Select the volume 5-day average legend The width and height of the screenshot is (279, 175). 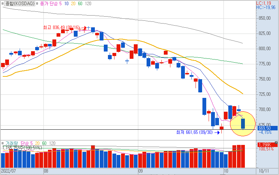tap(31, 143)
